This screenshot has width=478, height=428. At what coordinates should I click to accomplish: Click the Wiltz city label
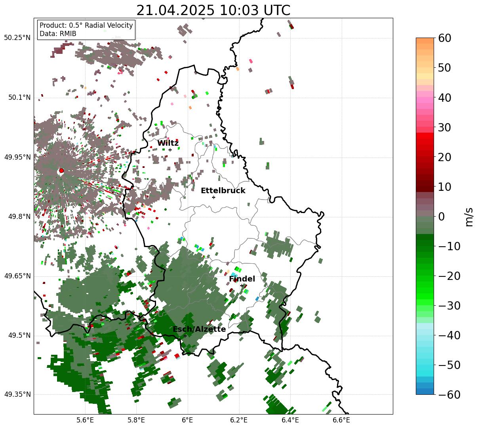[168, 143]
